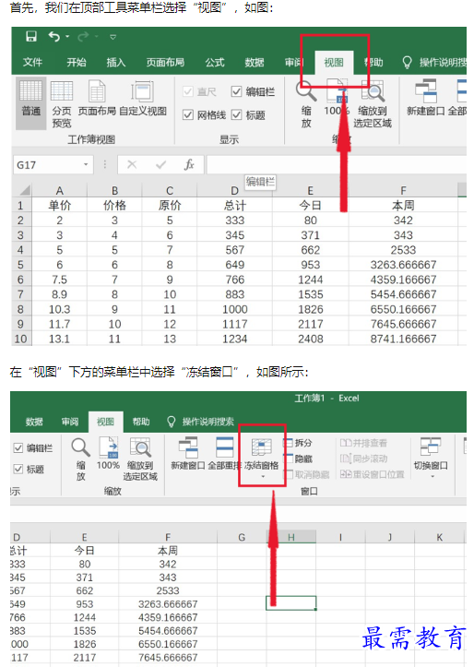This screenshot has height=667, width=474.
Task: Click 缩放到选定区域 in the first screenshot
Action: (373, 104)
